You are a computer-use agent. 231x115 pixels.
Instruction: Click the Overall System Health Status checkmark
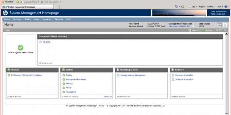(20, 48)
